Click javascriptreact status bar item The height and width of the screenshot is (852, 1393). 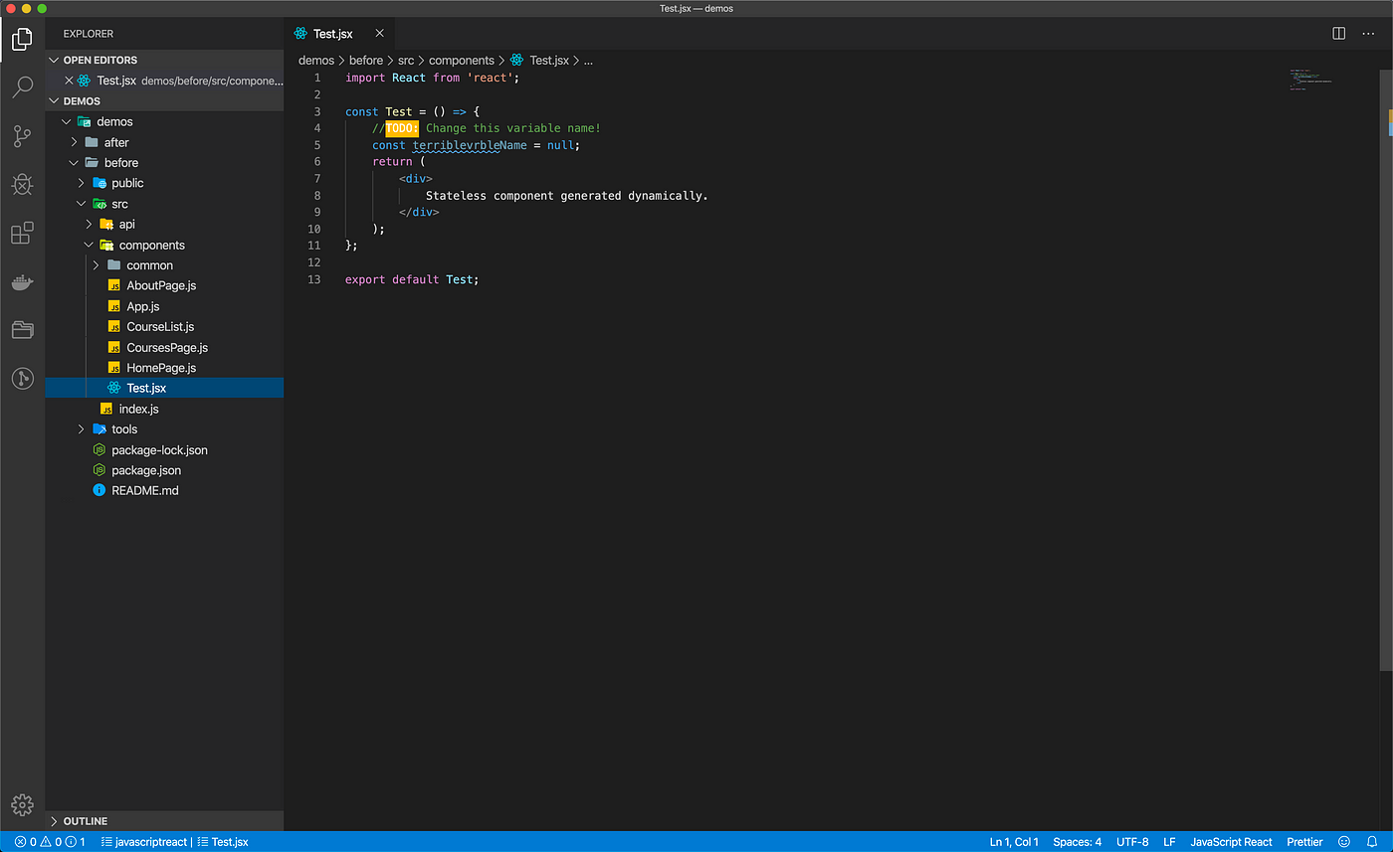pos(144,842)
